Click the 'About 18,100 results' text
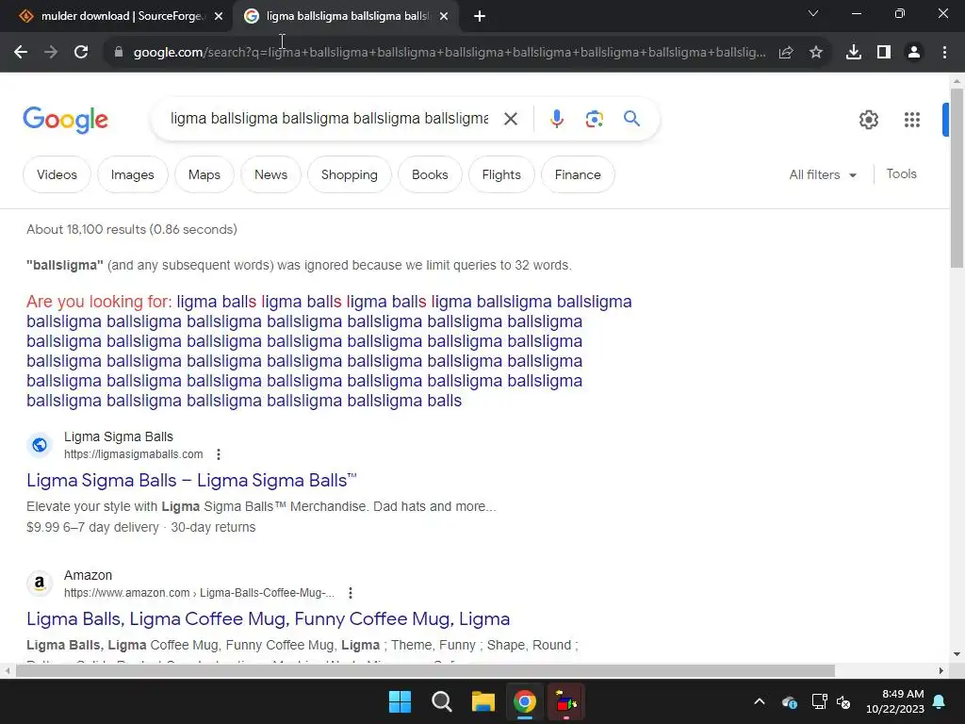Image resolution: width=965 pixels, height=724 pixels. 132,230
